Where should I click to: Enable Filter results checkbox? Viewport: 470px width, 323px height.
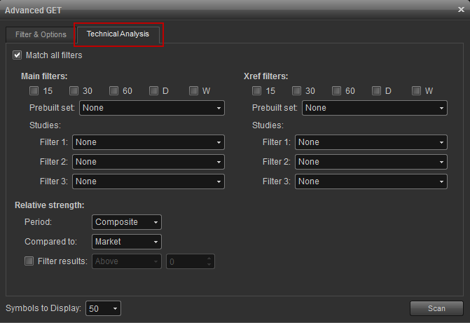point(29,261)
